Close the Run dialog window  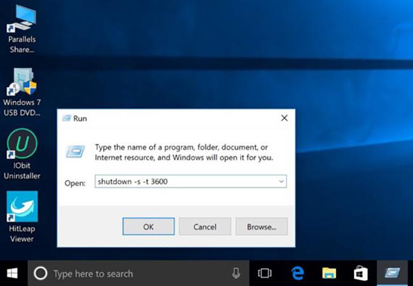point(284,118)
